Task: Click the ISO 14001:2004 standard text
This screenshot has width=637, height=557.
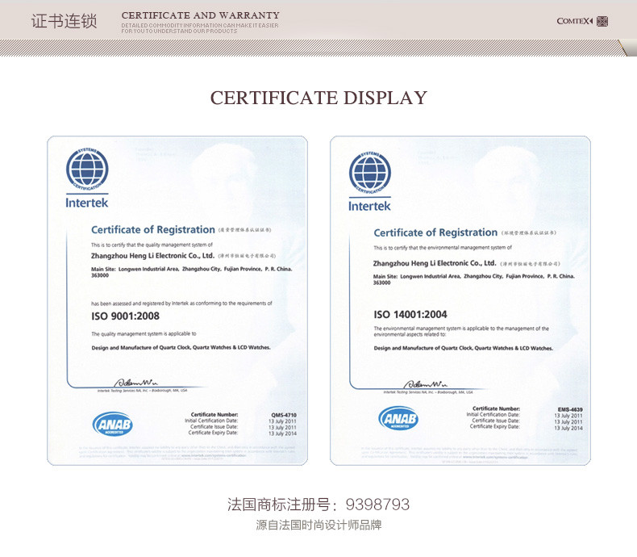Action: (410, 314)
